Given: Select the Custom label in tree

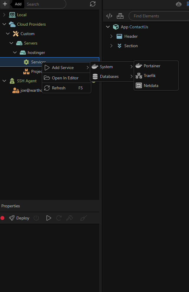Looking at the screenshot, I should (27, 34).
